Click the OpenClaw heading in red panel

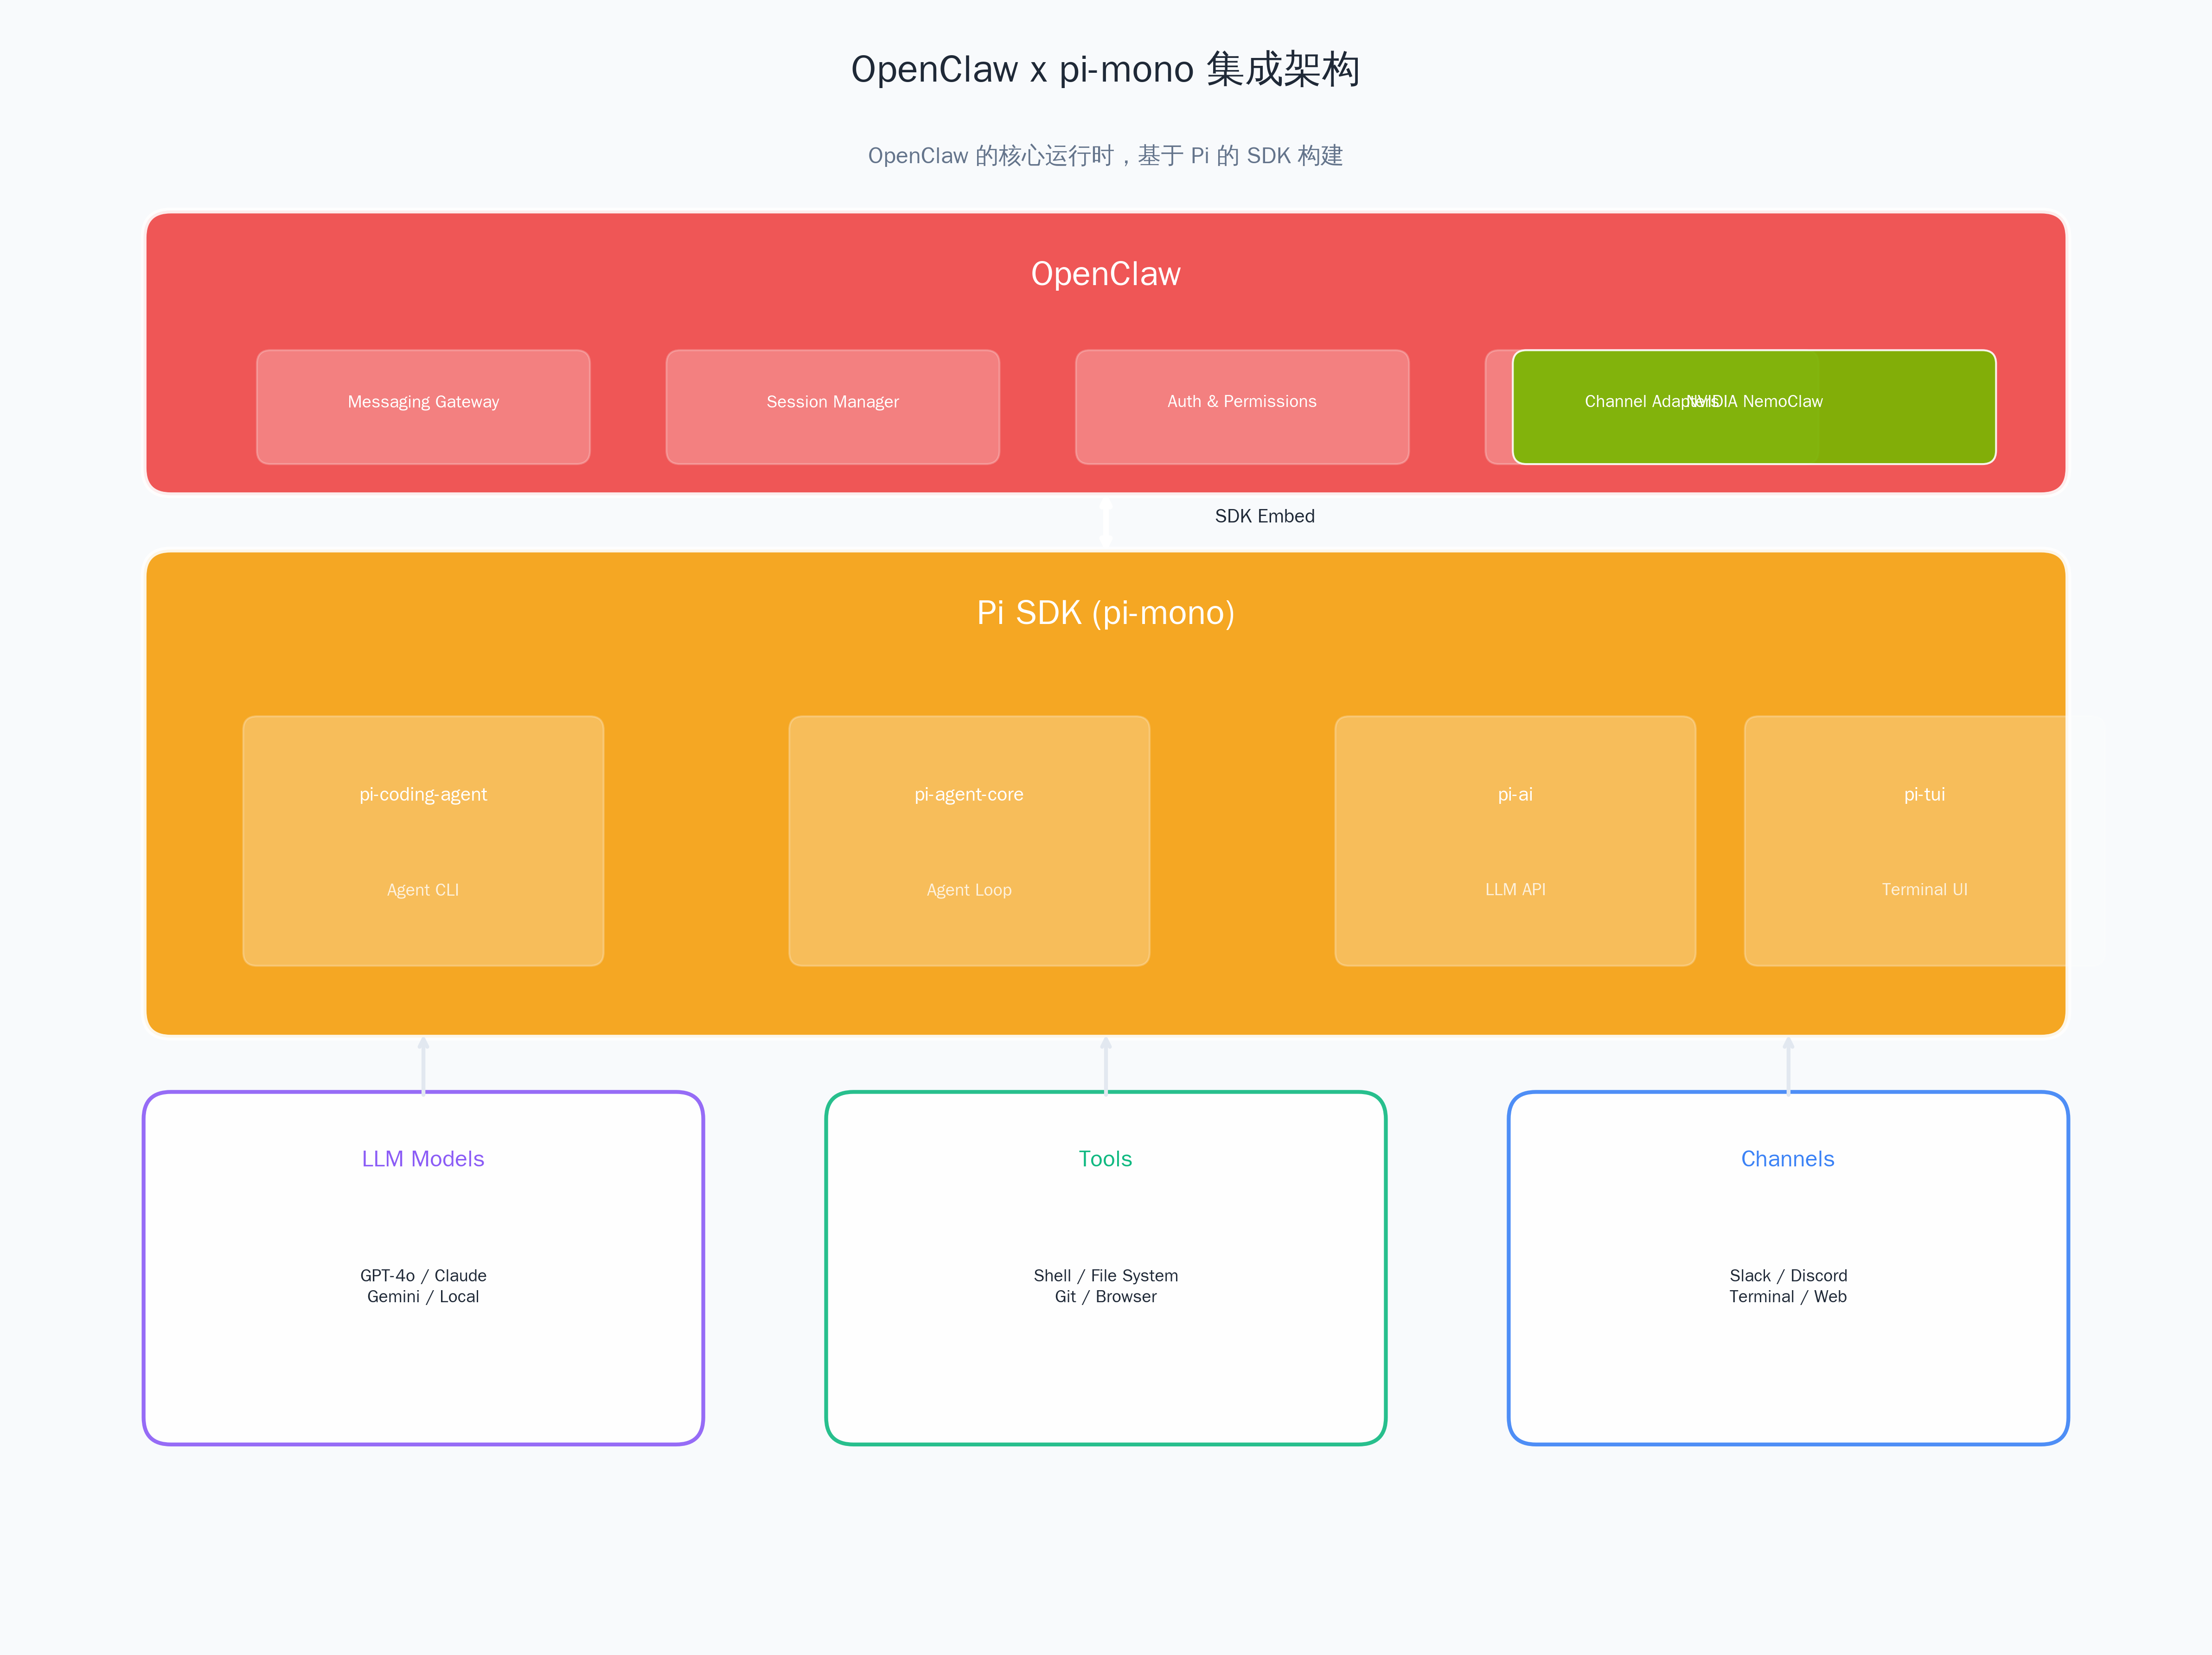[x=1105, y=274]
